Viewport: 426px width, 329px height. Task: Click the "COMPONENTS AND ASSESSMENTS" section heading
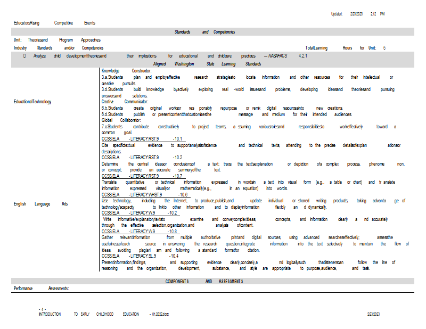pos(204,282)
